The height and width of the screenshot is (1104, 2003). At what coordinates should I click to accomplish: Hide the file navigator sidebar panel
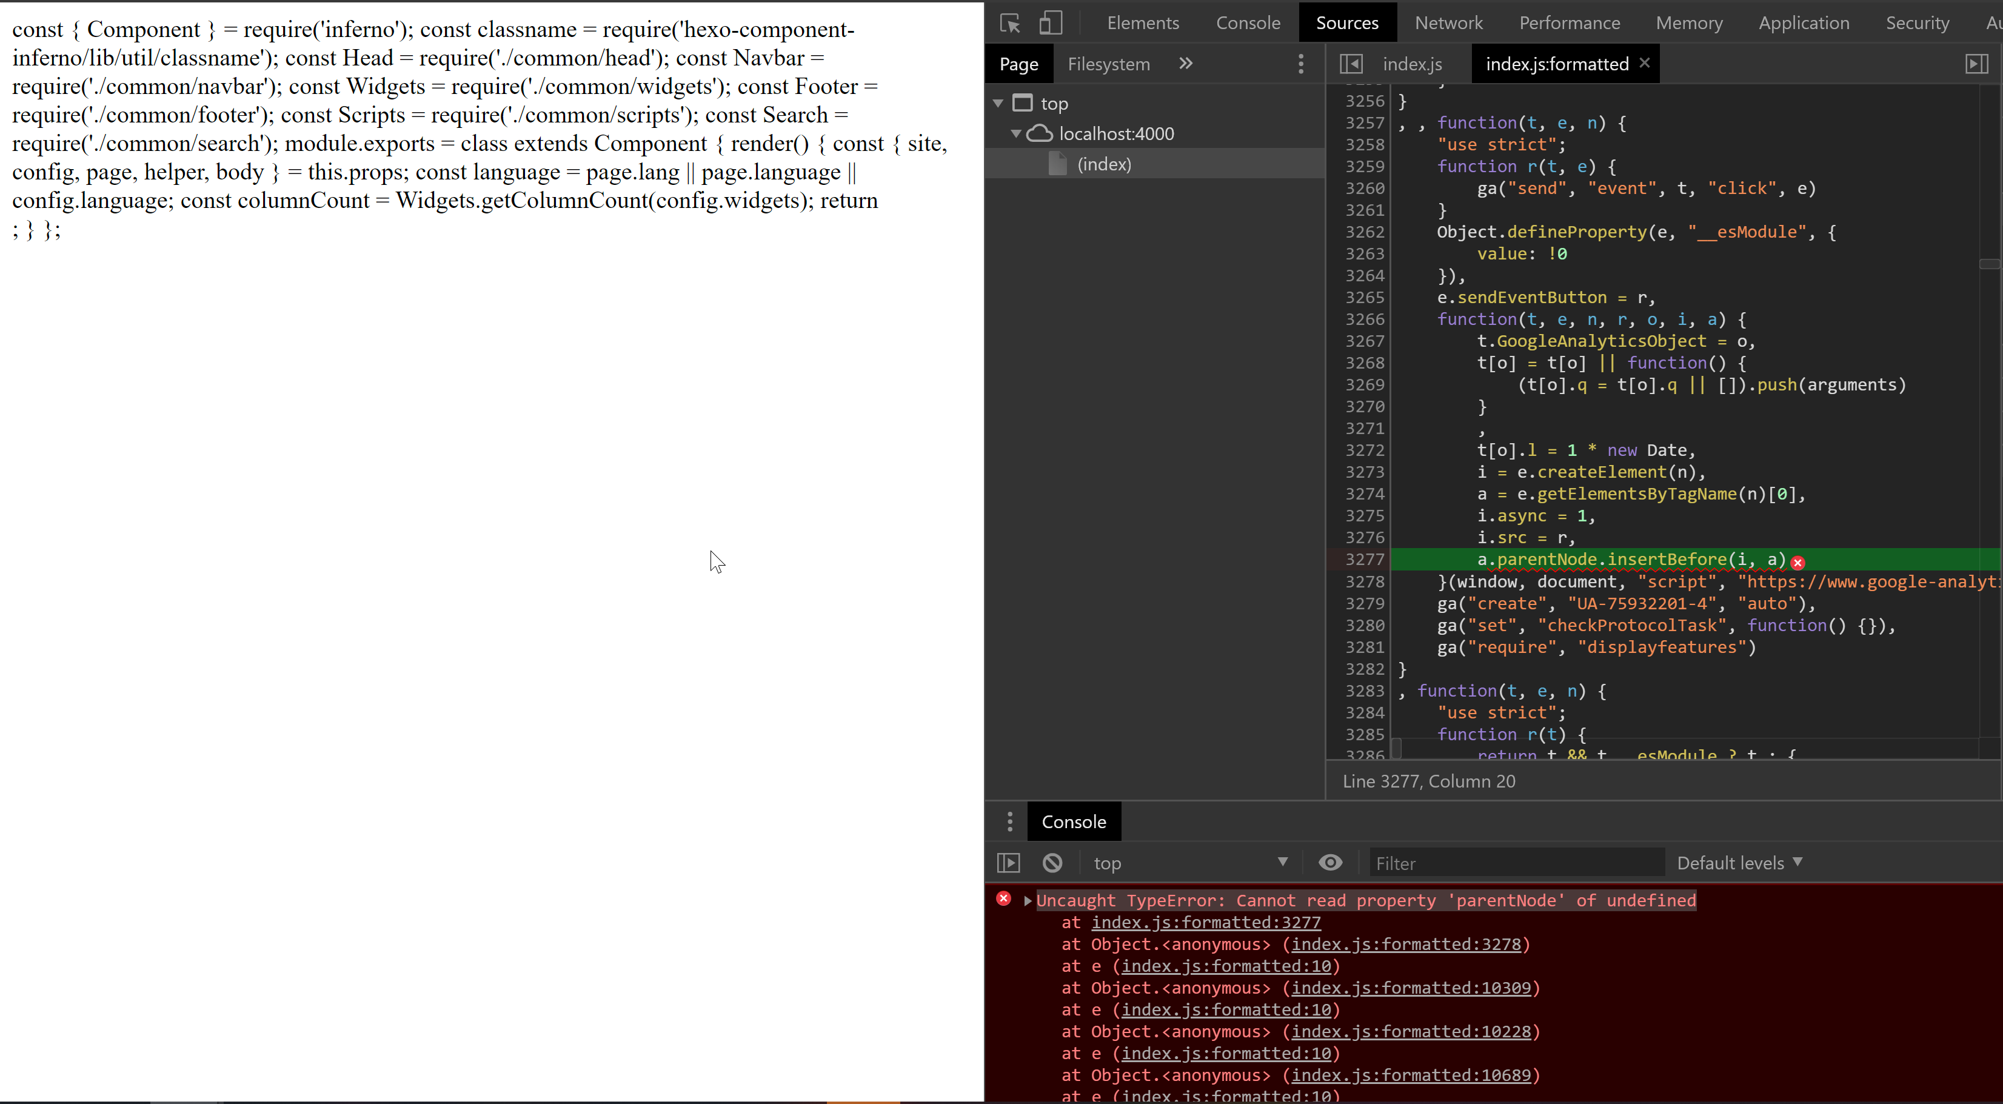pyautogui.click(x=1351, y=64)
